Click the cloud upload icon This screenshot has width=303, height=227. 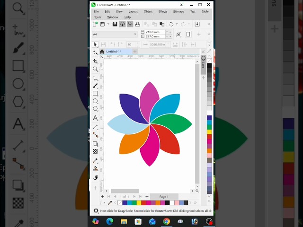click(130, 24)
